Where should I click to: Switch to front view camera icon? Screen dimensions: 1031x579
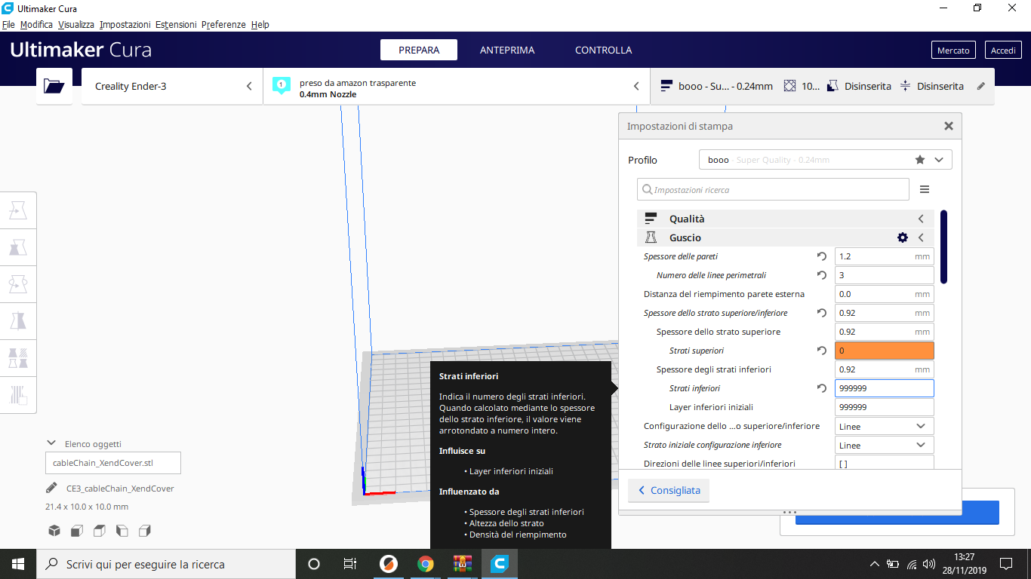click(x=77, y=531)
